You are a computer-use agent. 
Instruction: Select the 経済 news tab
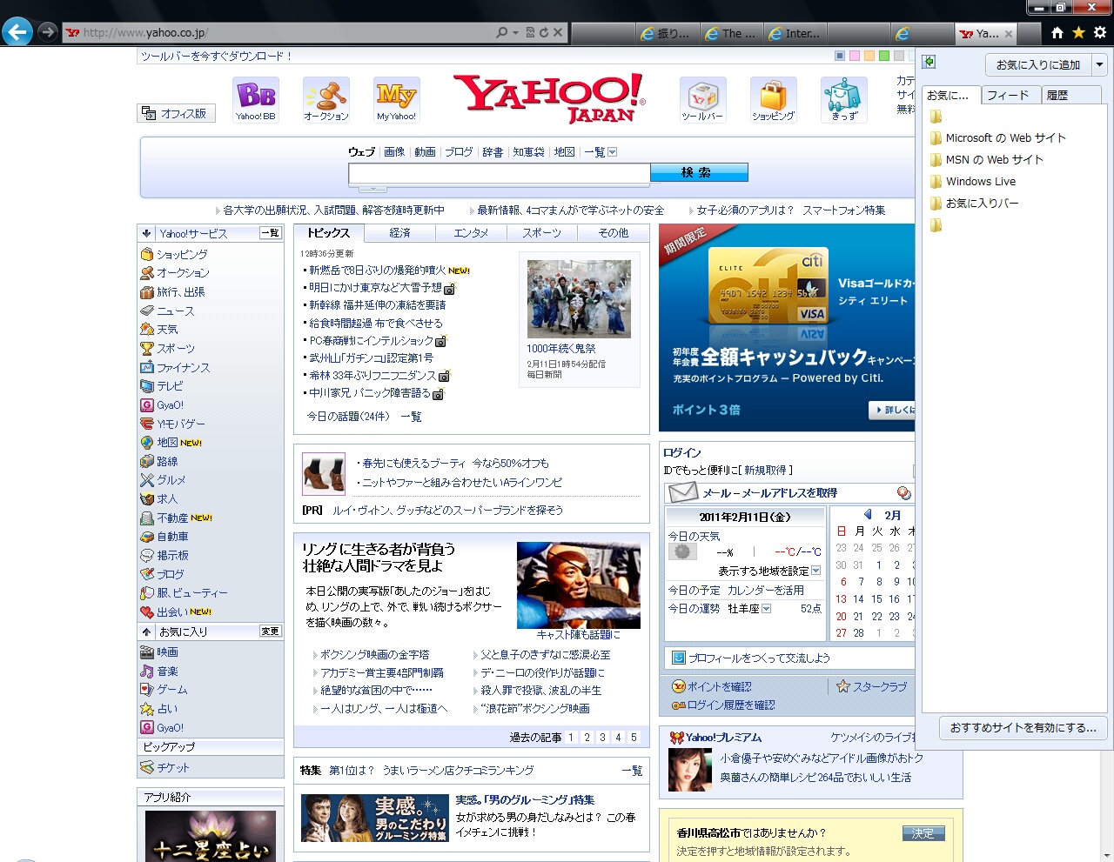[x=400, y=233]
